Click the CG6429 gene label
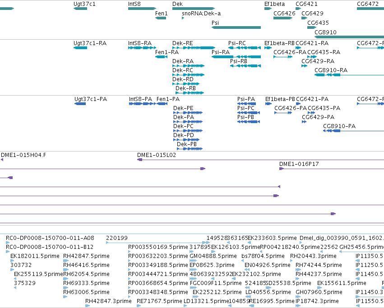384x308 pixels. click(312, 13)
